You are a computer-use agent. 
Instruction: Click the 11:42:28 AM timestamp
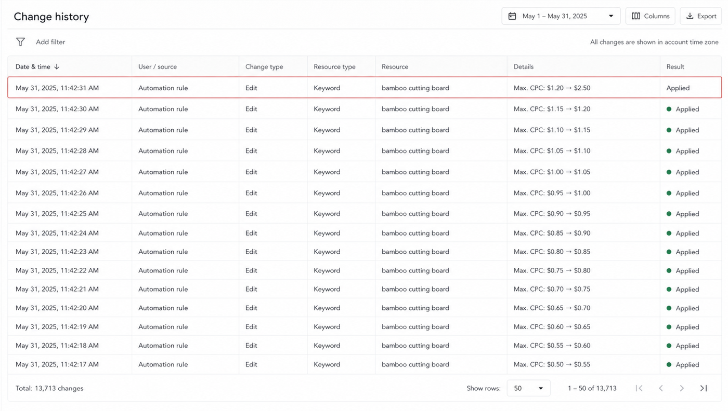(x=57, y=151)
